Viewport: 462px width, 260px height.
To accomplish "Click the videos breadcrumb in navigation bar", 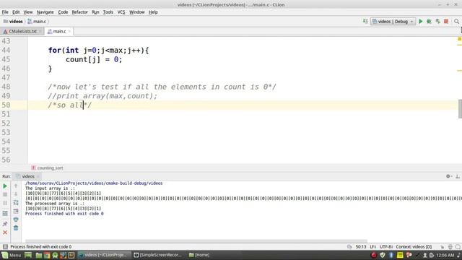I will tap(13, 22).
